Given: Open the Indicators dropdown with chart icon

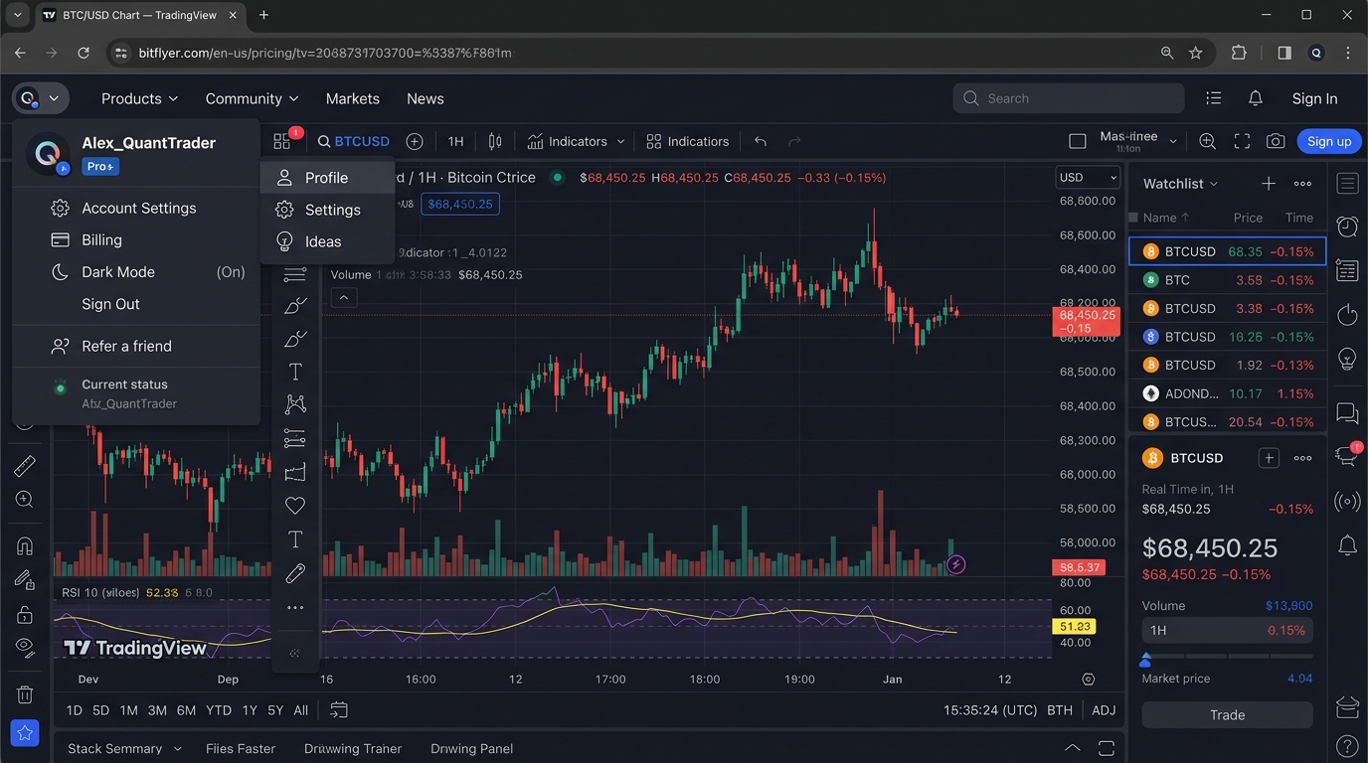Looking at the screenshot, I should point(576,141).
